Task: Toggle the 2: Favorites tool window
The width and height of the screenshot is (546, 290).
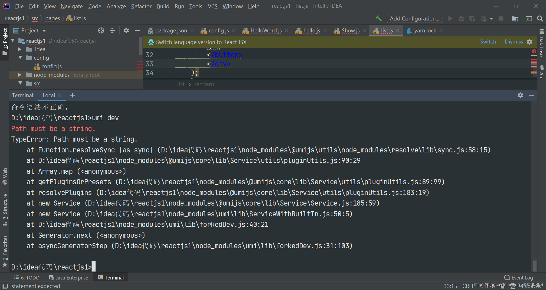Action: [5, 251]
